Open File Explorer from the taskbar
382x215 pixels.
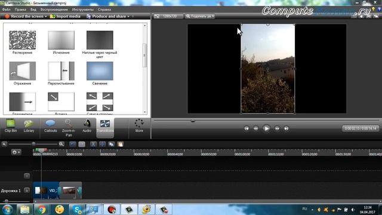coord(24,210)
